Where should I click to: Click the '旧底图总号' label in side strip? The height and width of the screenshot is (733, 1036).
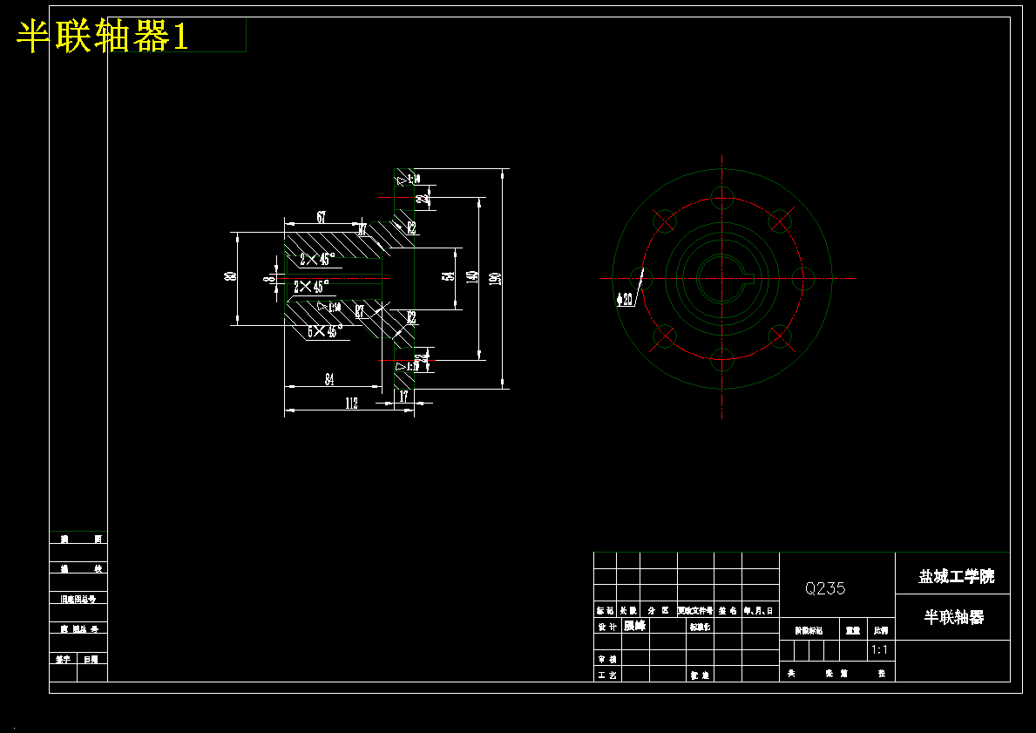(78, 599)
